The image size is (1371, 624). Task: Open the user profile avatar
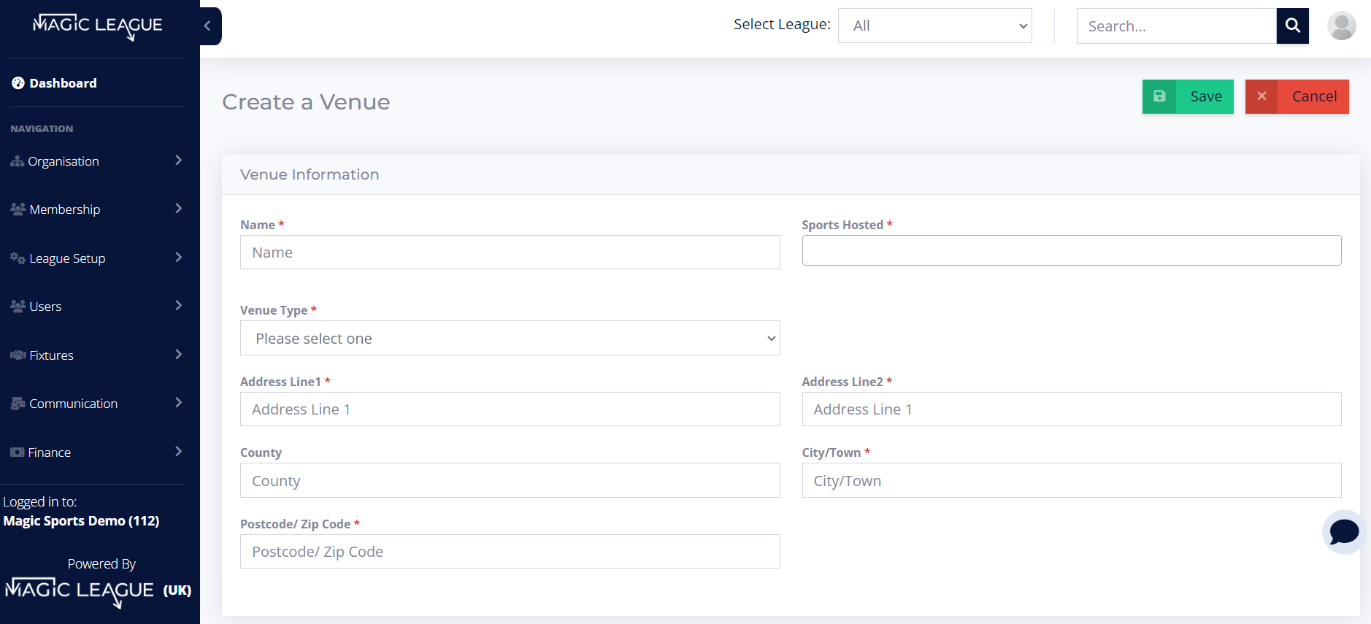coord(1341,26)
